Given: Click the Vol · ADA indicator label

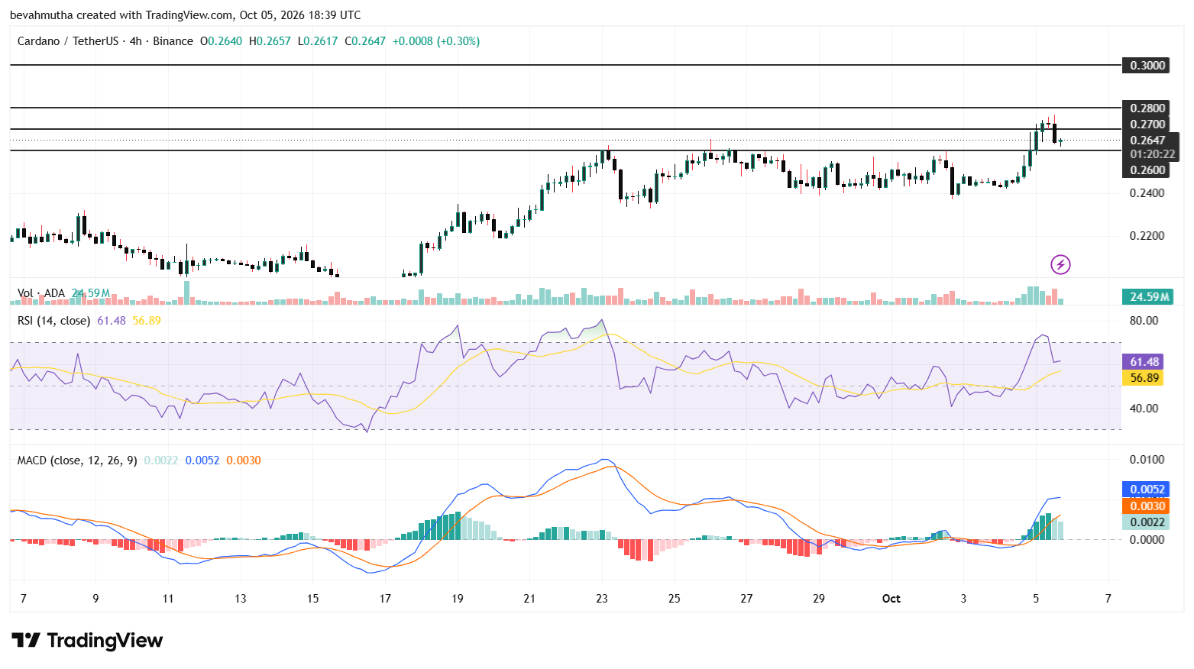Looking at the screenshot, I should tap(41, 293).
